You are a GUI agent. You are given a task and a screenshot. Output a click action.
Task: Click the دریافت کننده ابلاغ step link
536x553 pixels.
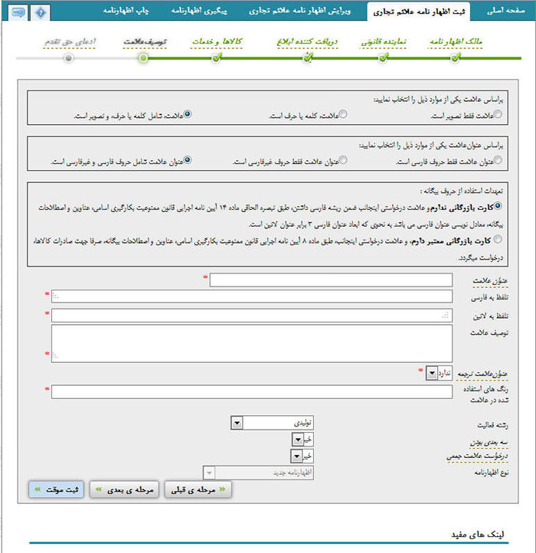pyautogui.click(x=308, y=42)
